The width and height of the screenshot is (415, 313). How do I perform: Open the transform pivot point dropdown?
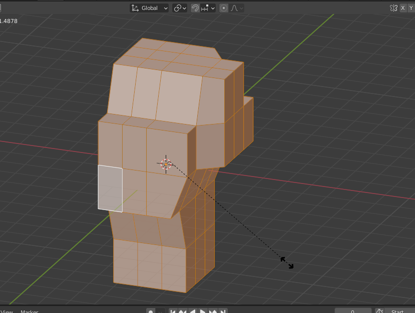[180, 8]
